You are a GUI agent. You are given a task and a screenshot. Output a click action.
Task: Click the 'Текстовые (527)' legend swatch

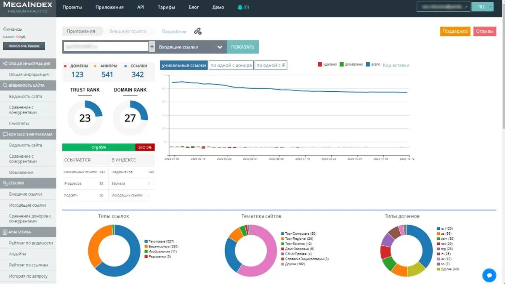click(146, 241)
